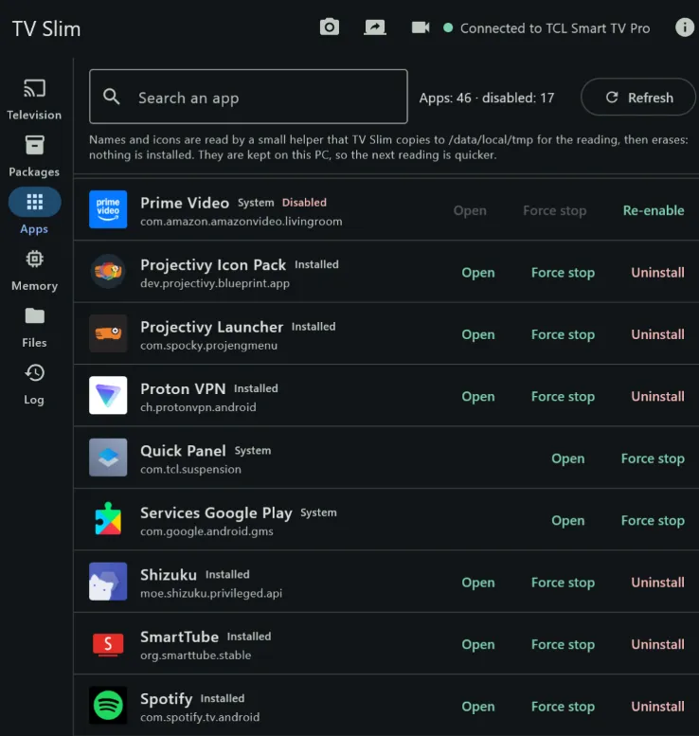Open Proton VPN
Image resolution: width=699 pixels, height=736 pixels.
(478, 397)
